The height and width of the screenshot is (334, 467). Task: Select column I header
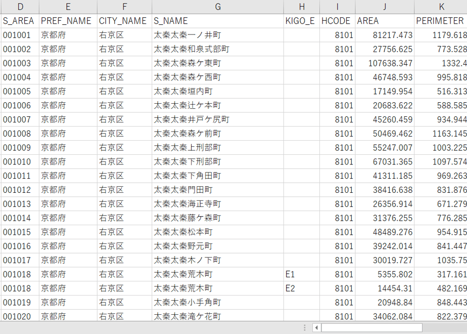tap(338, 7)
